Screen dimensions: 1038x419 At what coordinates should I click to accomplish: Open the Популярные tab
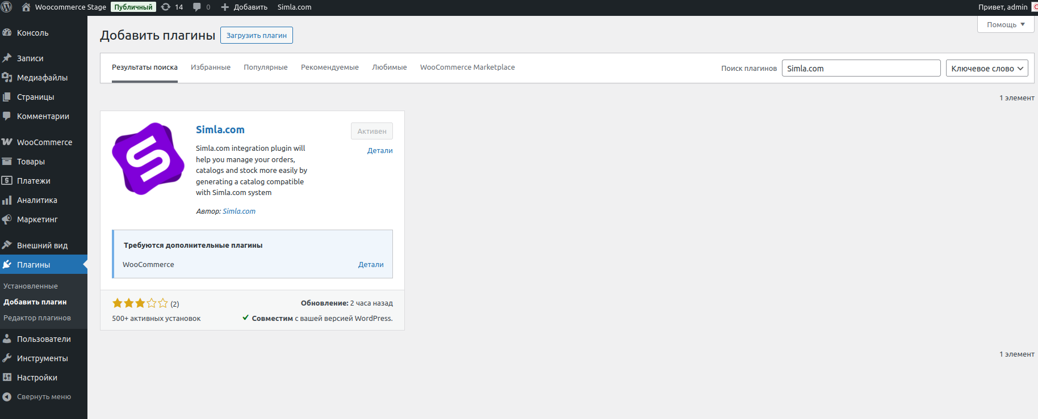pyautogui.click(x=266, y=67)
